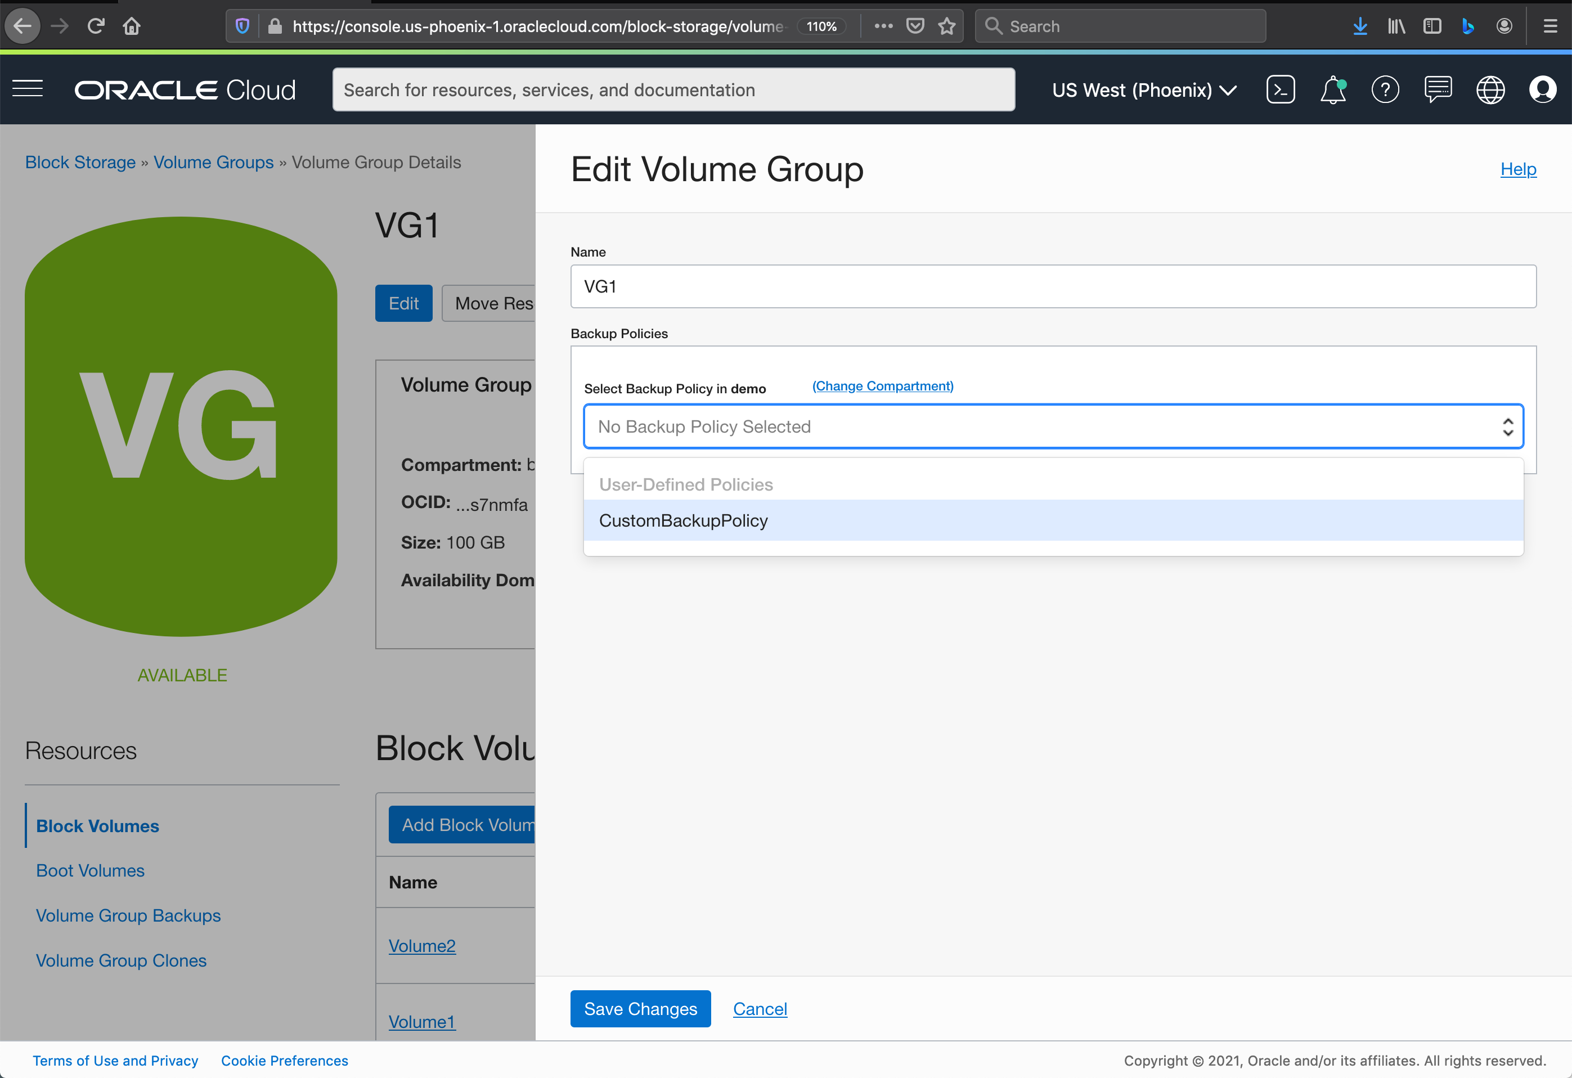1572x1078 pixels.
Task: Open the user profile avatar icon
Action: coord(1542,88)
